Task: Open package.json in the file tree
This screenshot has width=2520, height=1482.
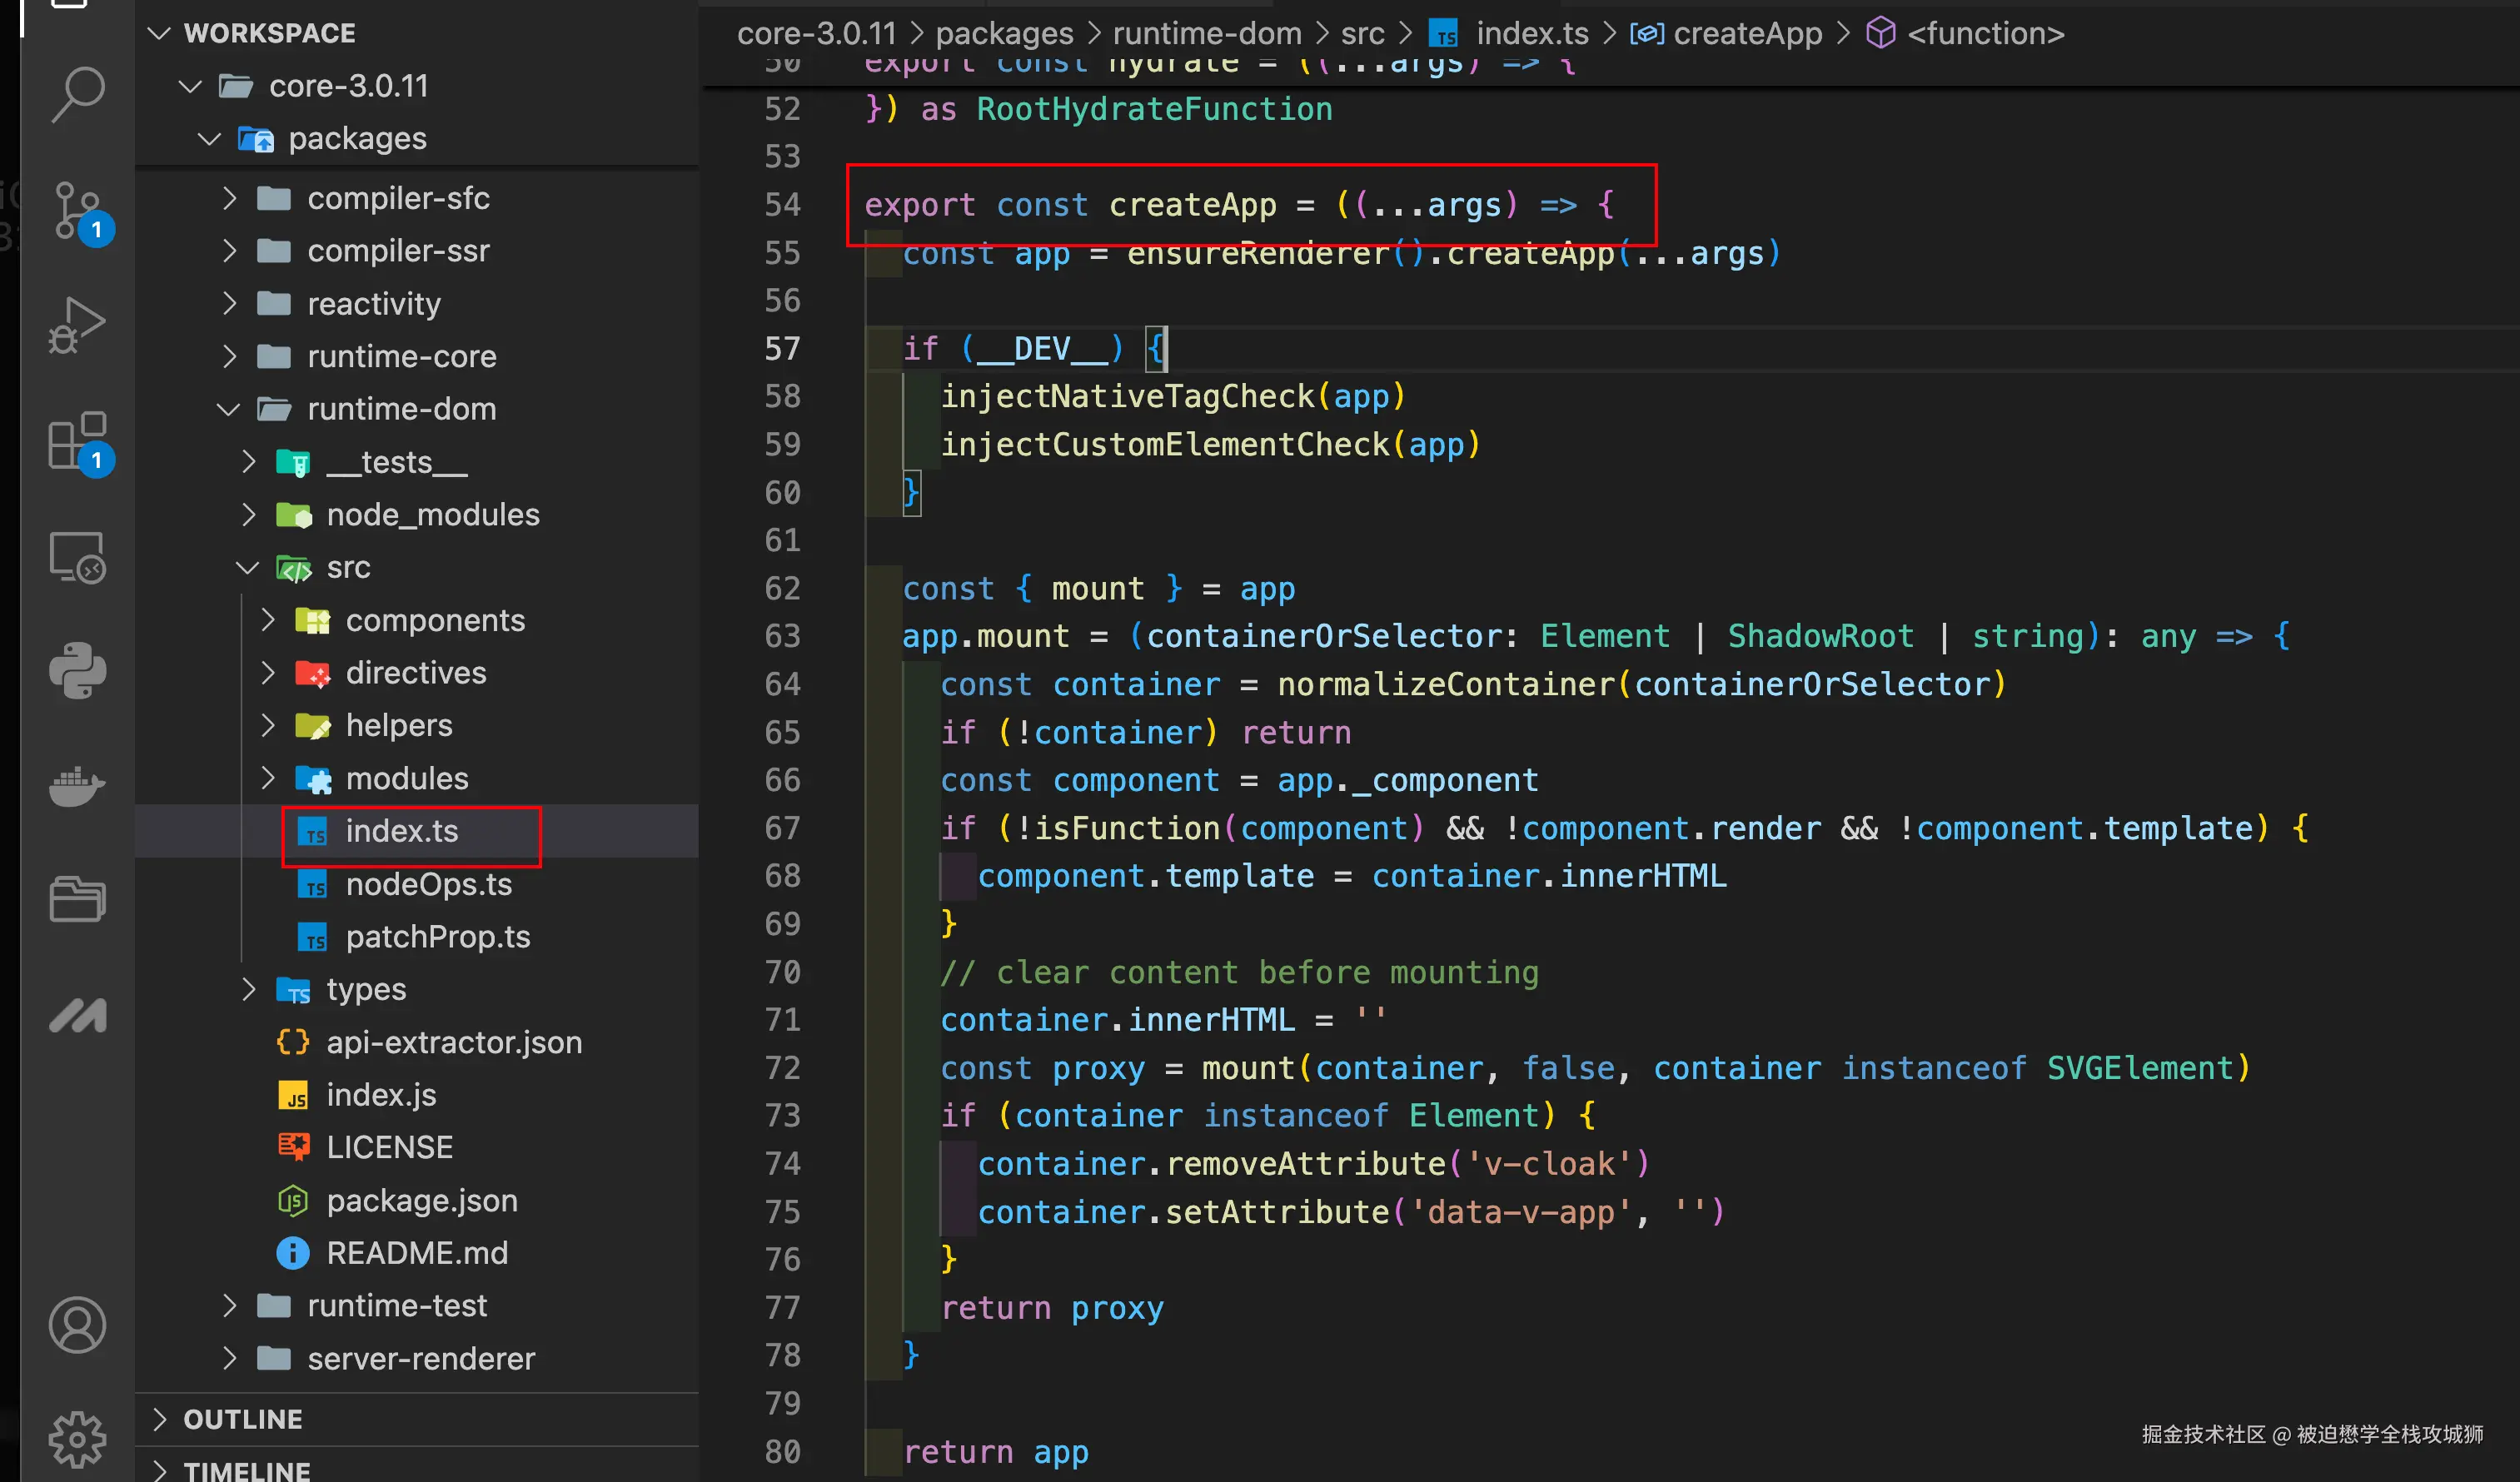Action: tap(421, 1200)
